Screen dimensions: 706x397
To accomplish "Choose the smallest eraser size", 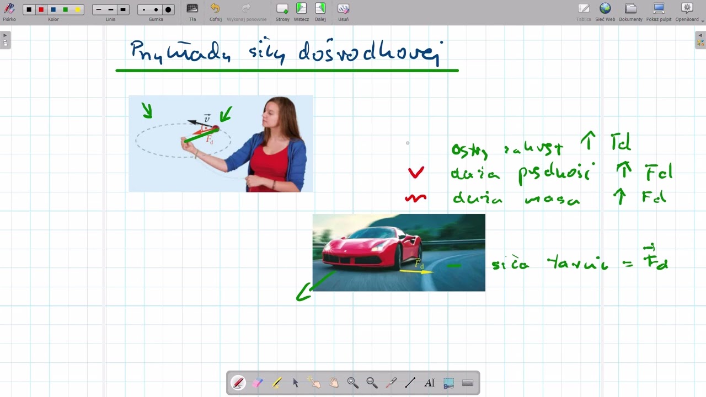I will click(x=144, y=9).
